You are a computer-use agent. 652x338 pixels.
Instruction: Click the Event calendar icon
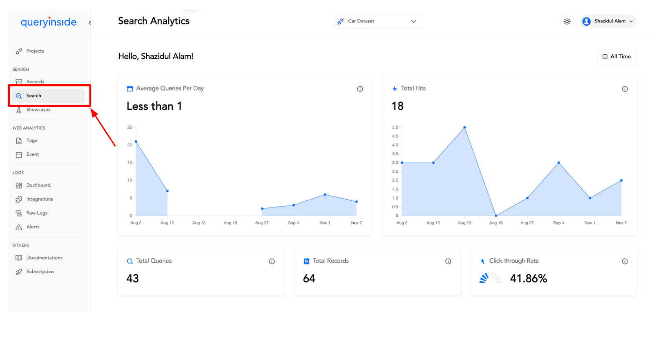pyautogui.click(x=19, y=155)
